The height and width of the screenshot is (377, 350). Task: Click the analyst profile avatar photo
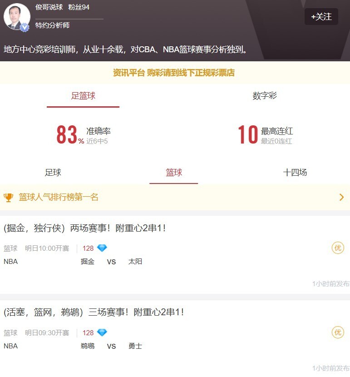[x=17, y=16]
